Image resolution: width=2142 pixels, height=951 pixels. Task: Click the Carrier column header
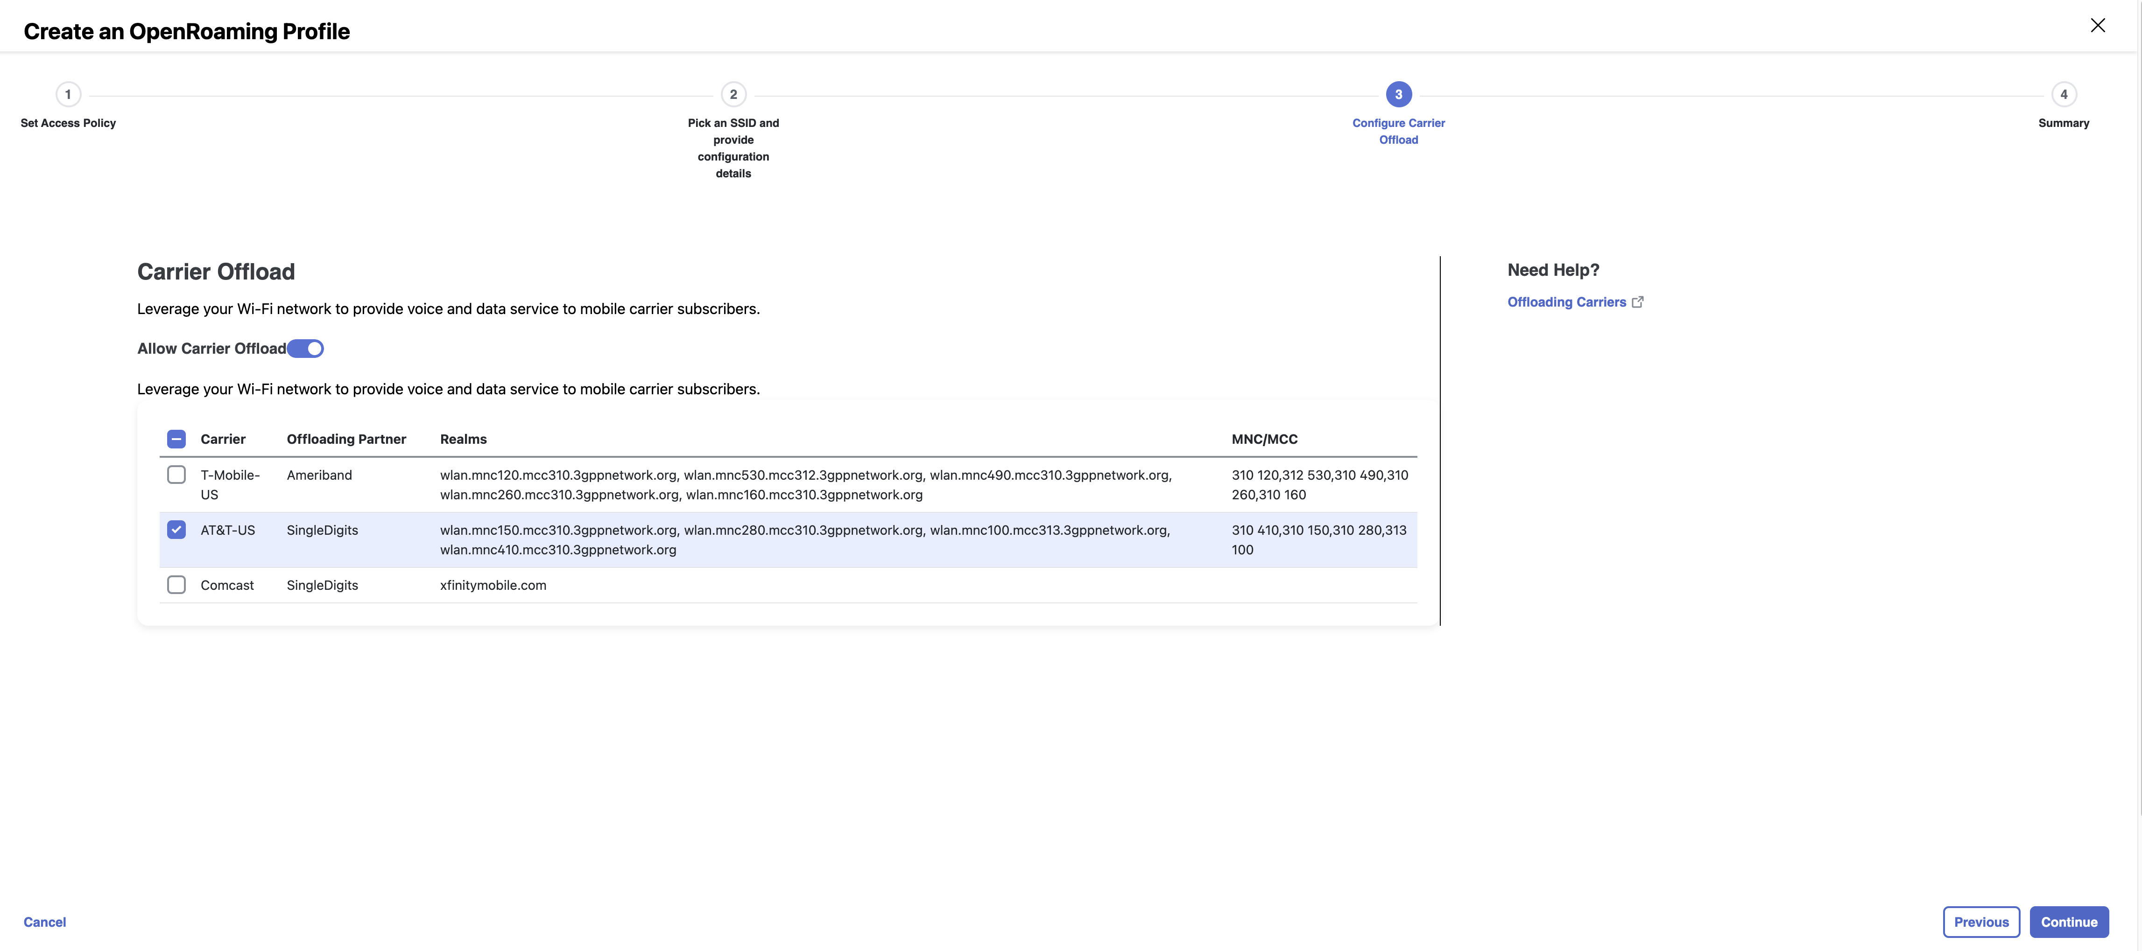(223, 439)
